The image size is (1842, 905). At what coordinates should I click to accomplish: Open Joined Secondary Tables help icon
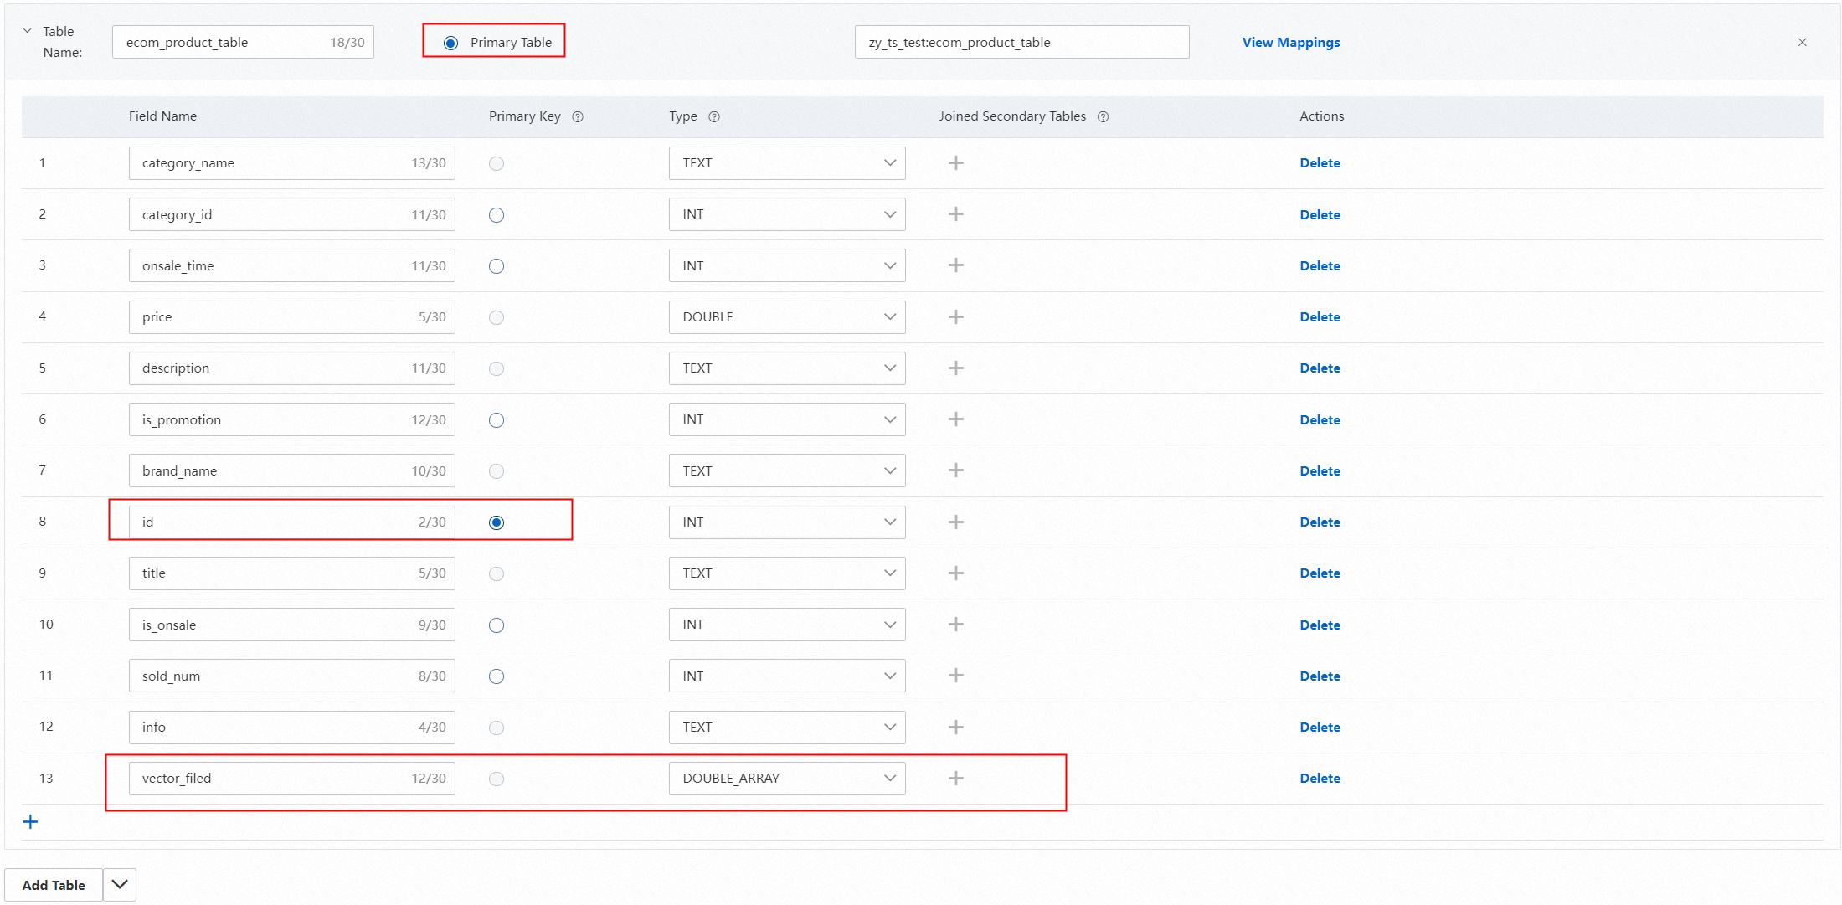[x=1103, y=117]
